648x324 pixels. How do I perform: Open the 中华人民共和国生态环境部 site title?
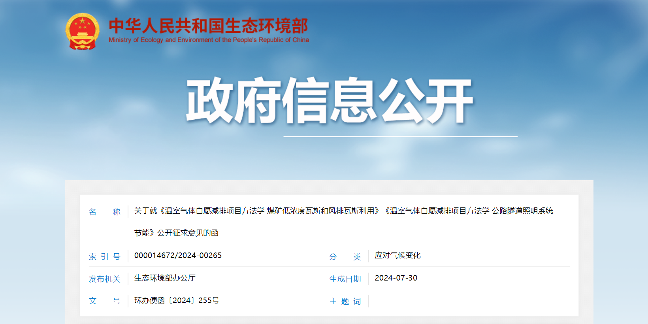[x=208, y=26]
